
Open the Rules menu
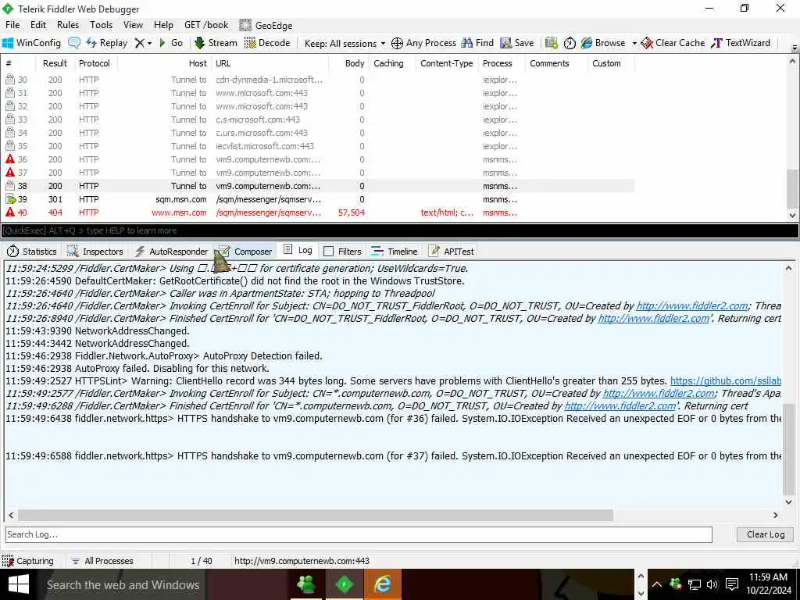[x=68, y=25]
